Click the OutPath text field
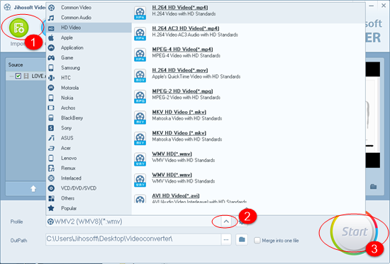 coord(133,239)
